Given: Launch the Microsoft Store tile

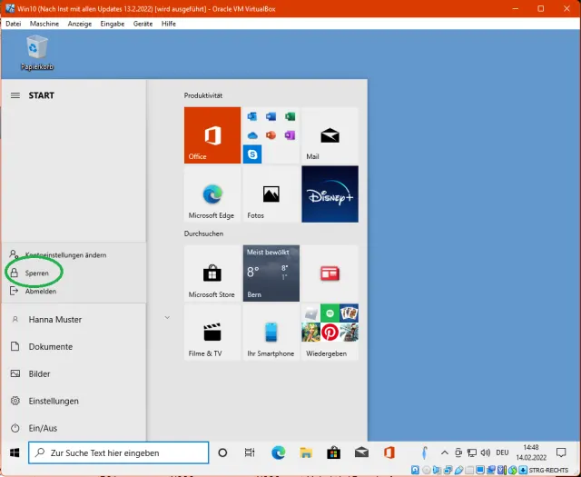Looking at the screenshot, I should tap(212, 273).
